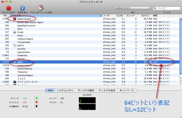Click the red % システム color swatch
The width and height of the screenshot is (182, 118).
tap(36, 102)
